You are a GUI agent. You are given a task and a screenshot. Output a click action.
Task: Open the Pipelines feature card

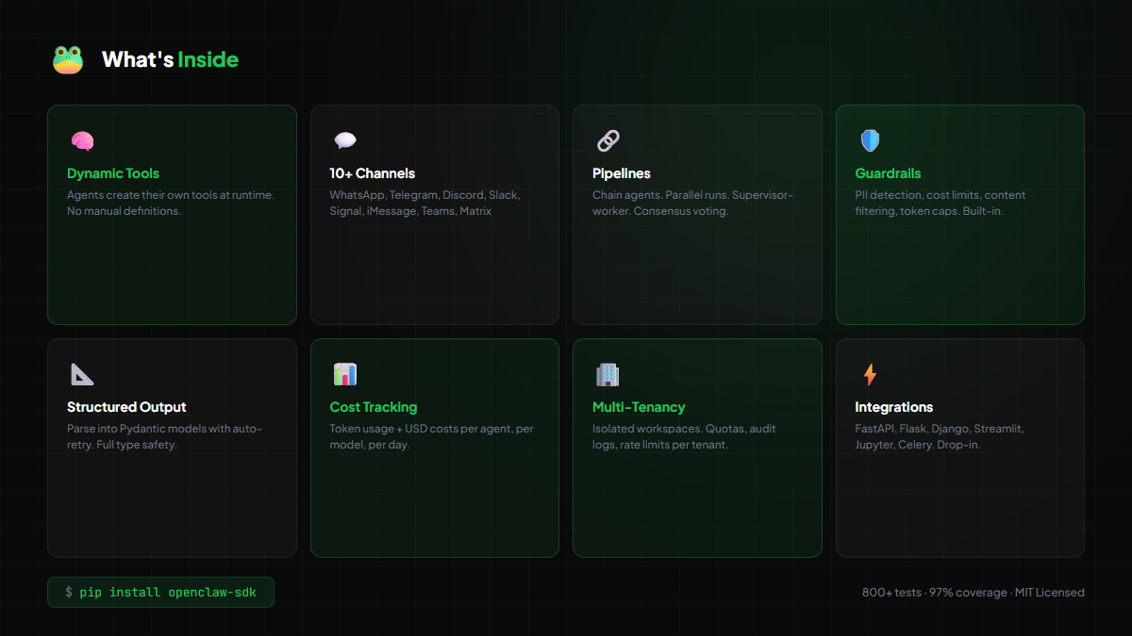(x=697, y=264)
